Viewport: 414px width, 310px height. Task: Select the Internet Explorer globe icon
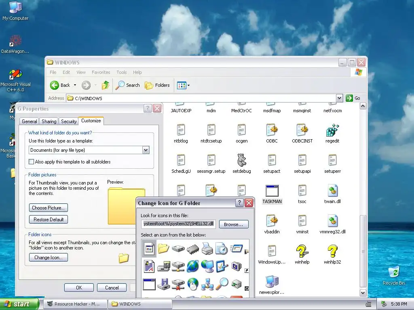click(193, 266)
